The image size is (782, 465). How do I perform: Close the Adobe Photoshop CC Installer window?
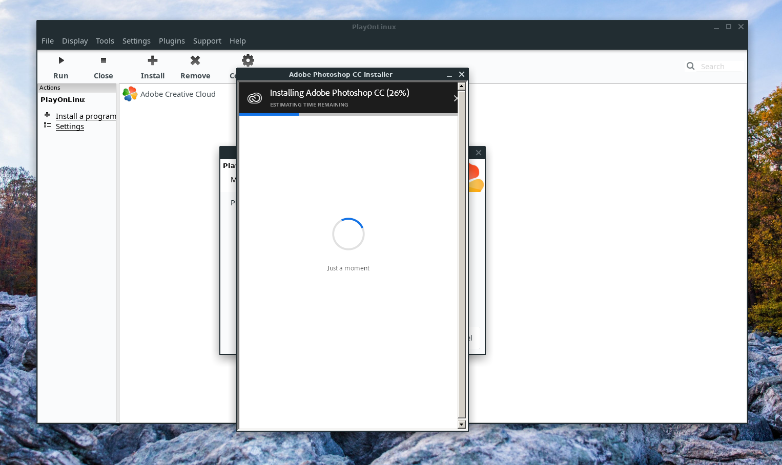point(462,74)
